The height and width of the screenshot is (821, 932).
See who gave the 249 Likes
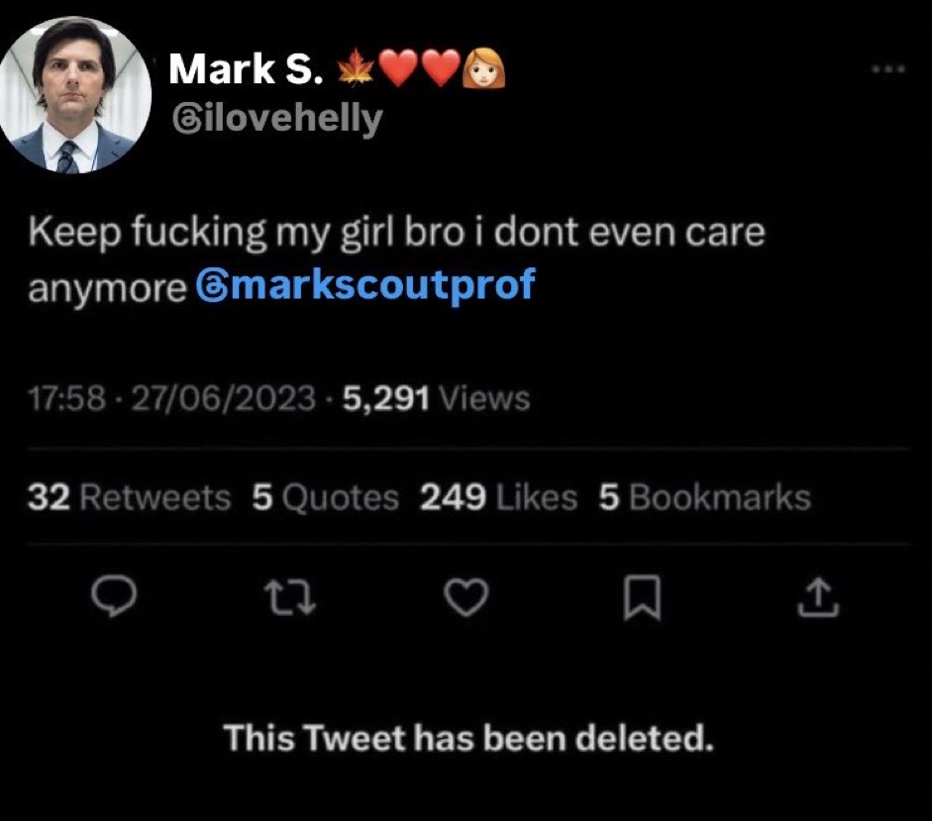pos(498,498)
